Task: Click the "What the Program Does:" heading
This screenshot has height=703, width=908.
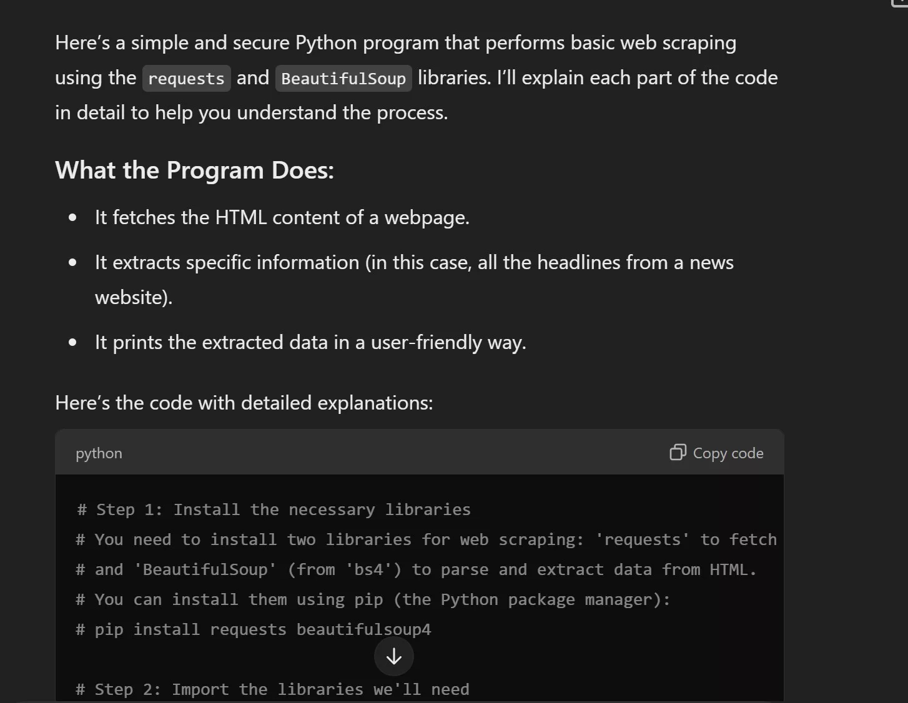Action: pyautogui.click(x=194, y=170)
